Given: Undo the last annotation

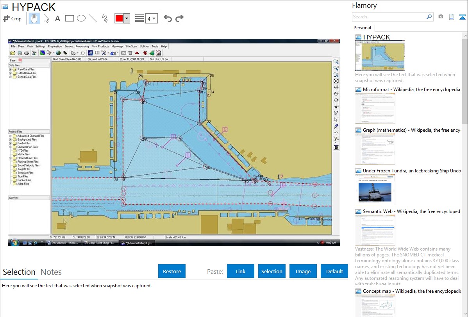Looking at the screenshot, I should click(x=168, y=18).
